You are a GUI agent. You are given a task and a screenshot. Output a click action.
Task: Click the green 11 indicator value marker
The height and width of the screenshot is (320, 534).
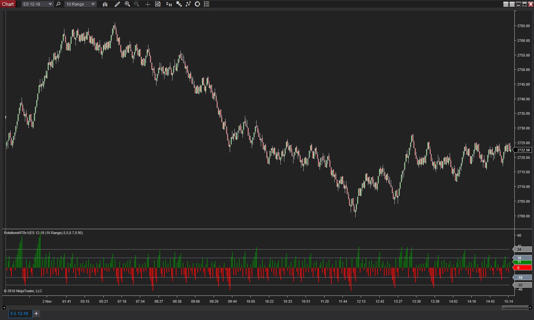522,262
